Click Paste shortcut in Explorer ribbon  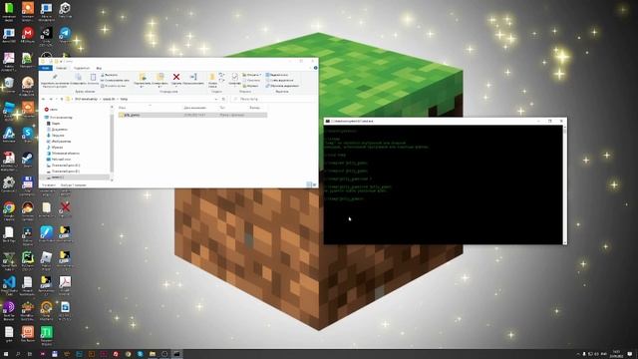113,86
